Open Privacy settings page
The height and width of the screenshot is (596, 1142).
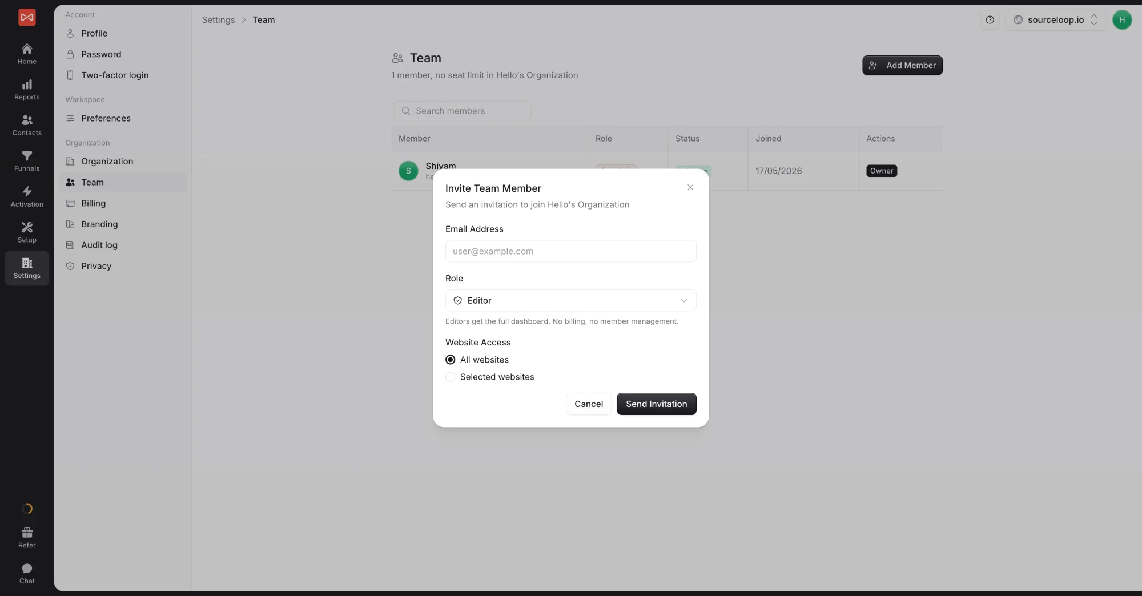(123, 266)
